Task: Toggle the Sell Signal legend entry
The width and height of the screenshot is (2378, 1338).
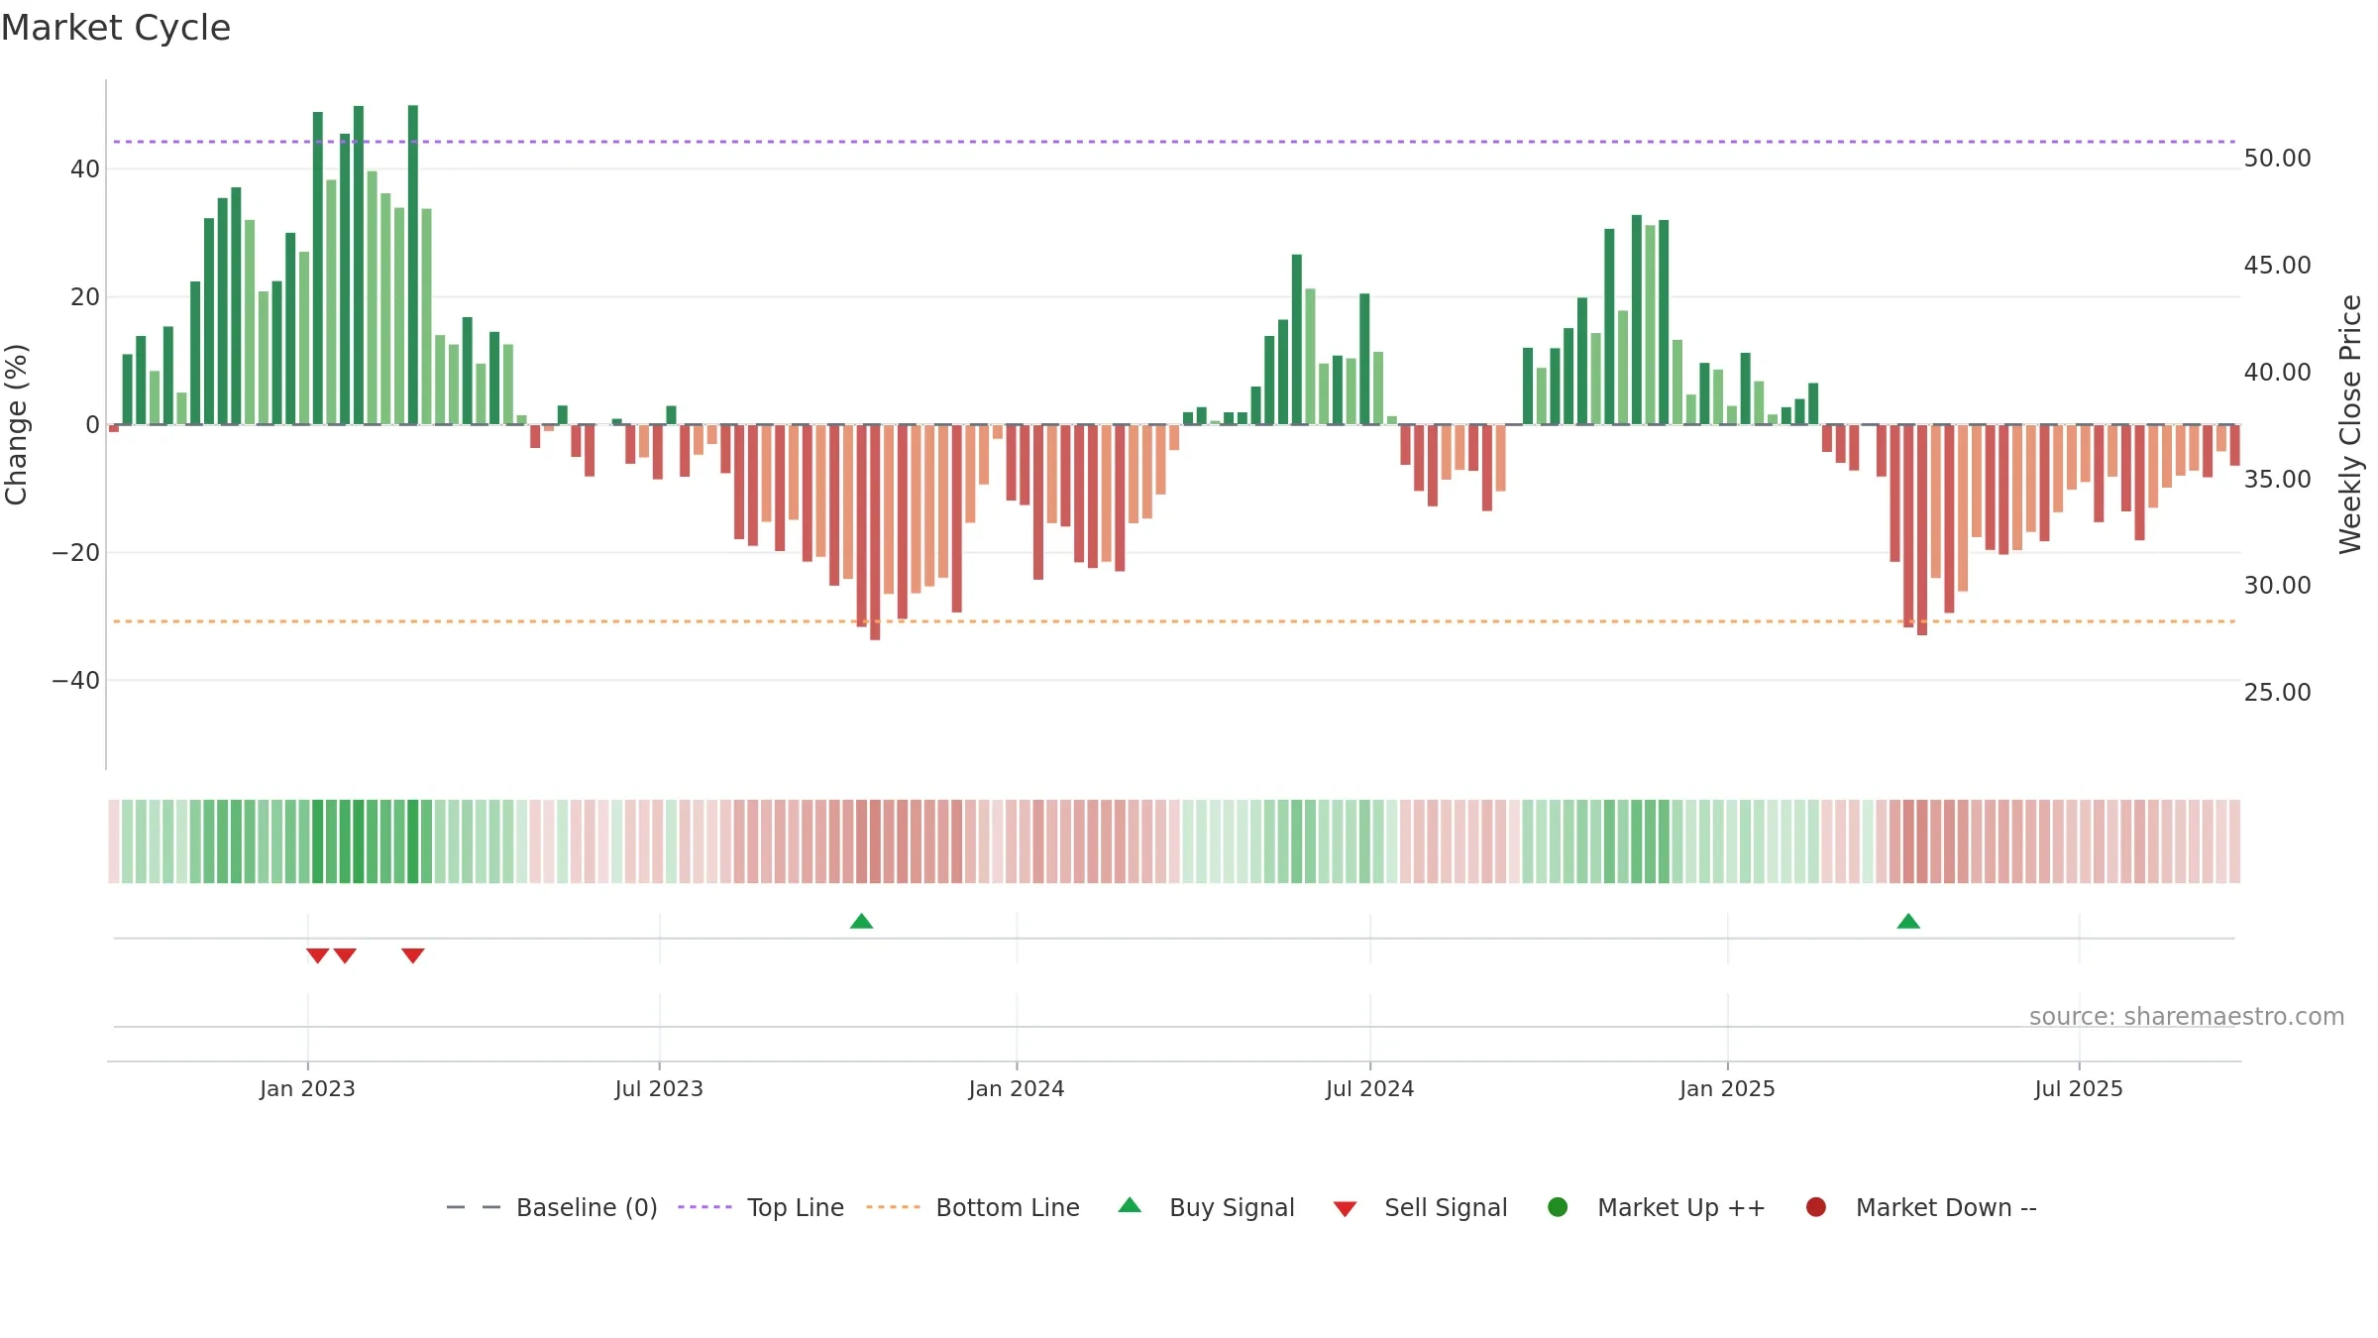Action: pos(1420,1207)
